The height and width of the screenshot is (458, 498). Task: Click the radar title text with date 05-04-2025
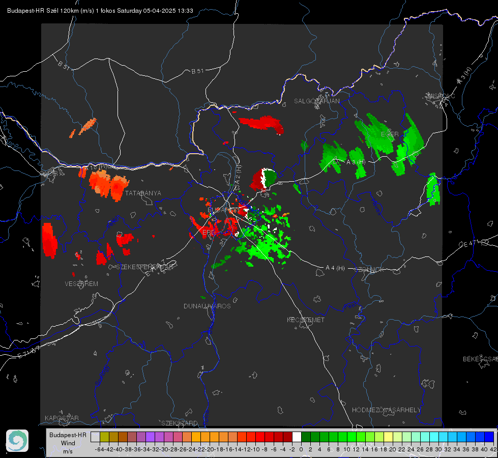click(100, 11)
